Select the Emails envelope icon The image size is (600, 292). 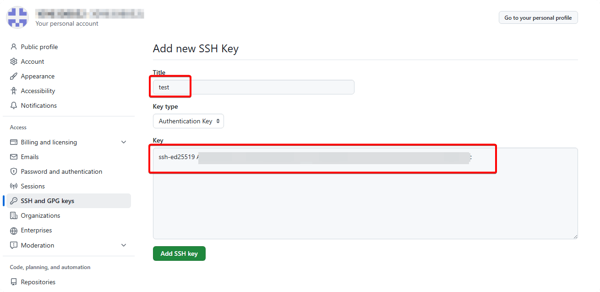tap(13, 157)
